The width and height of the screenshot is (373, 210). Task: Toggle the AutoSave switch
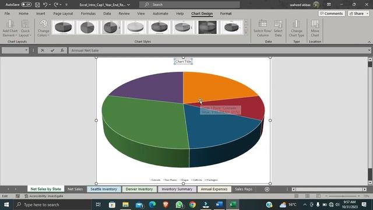coord(26,5)
